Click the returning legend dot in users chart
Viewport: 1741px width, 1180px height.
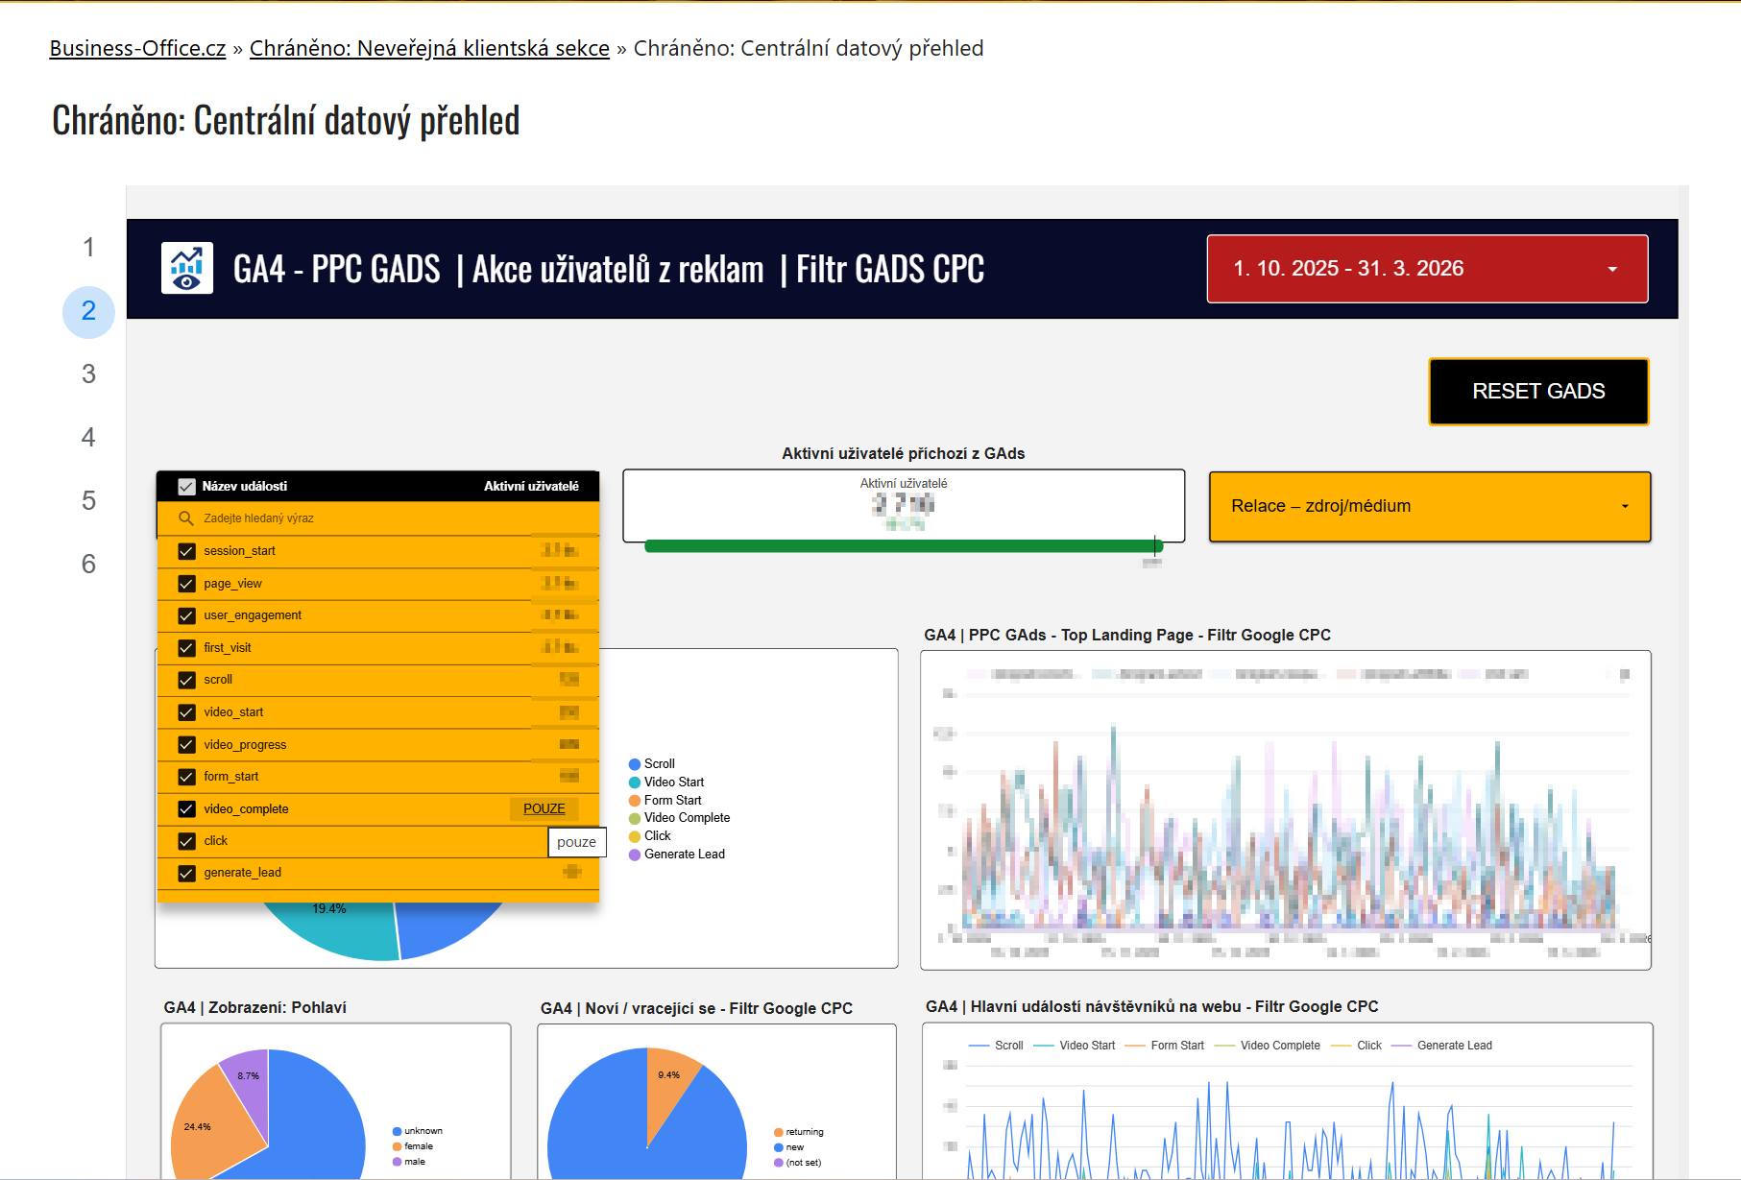778,1132
